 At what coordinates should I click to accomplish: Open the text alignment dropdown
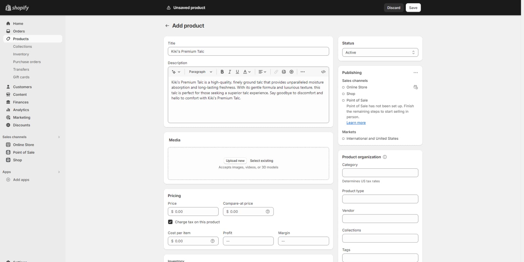click(261, 72)
